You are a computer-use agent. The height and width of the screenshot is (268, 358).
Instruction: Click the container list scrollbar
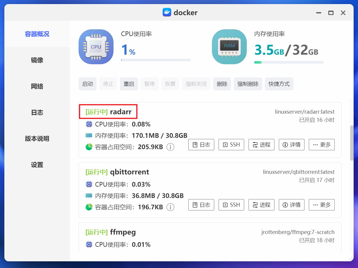pyautogui.click(x=352, y=143)
